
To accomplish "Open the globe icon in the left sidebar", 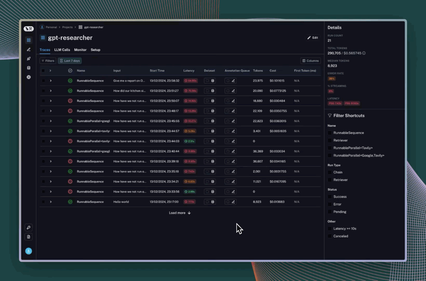I will 29,77.
